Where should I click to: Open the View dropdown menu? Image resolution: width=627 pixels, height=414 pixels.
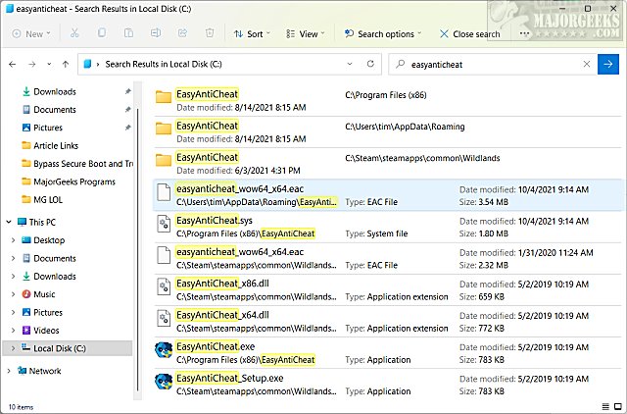(x=308, y=33)
